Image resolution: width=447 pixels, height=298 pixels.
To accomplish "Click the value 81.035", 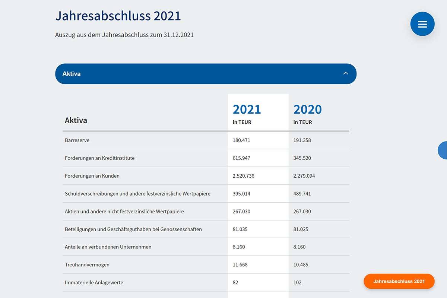I will tap(240, 229).
